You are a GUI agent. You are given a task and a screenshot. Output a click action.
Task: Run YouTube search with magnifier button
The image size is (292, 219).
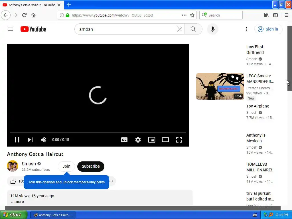pyautogui.click(x=193, y=29)
